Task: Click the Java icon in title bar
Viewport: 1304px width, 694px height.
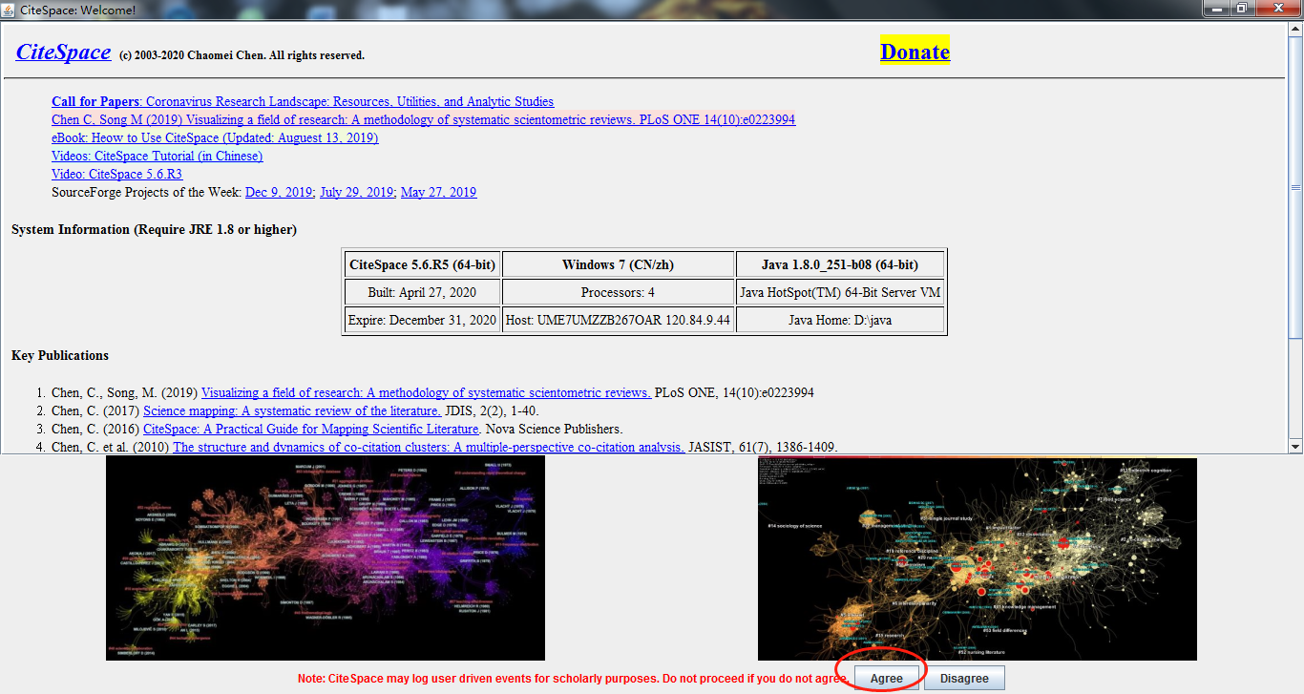Action: tap(10, 10)
